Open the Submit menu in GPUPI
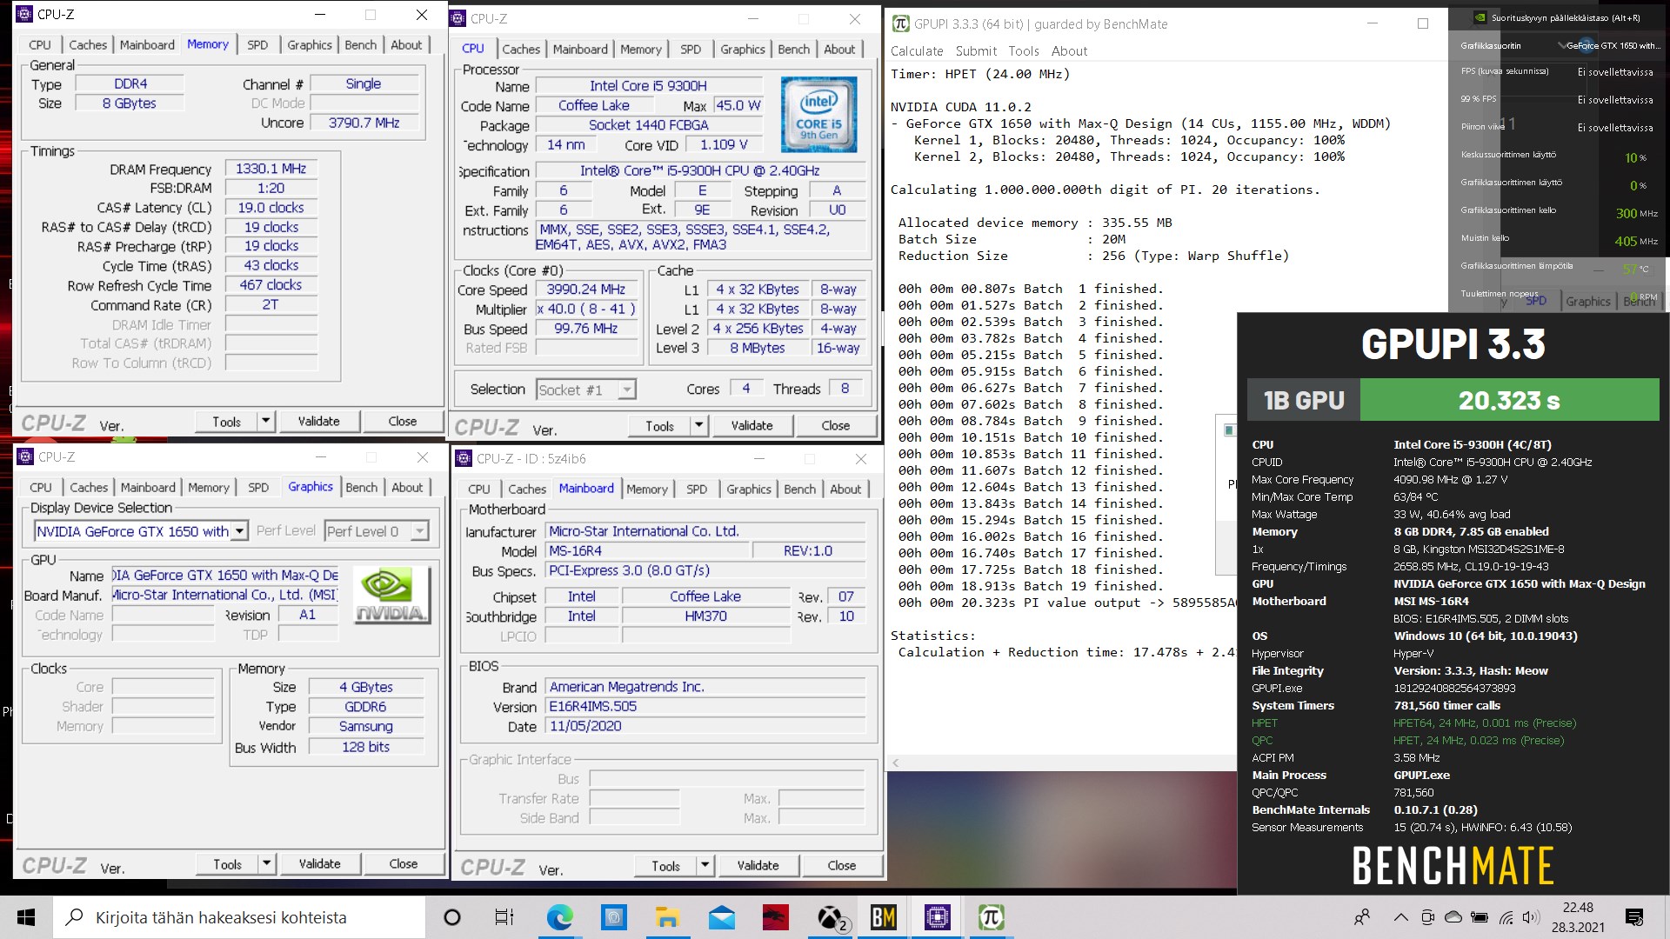 click(x=976, y=51)
